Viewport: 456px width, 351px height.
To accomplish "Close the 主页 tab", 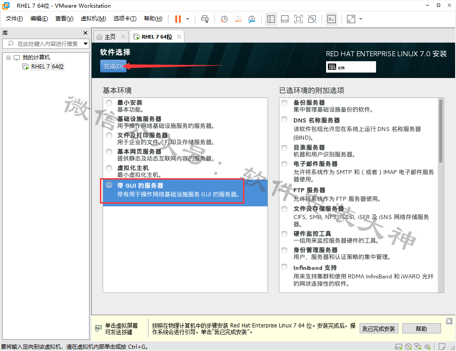I will [x=123, y=37].
